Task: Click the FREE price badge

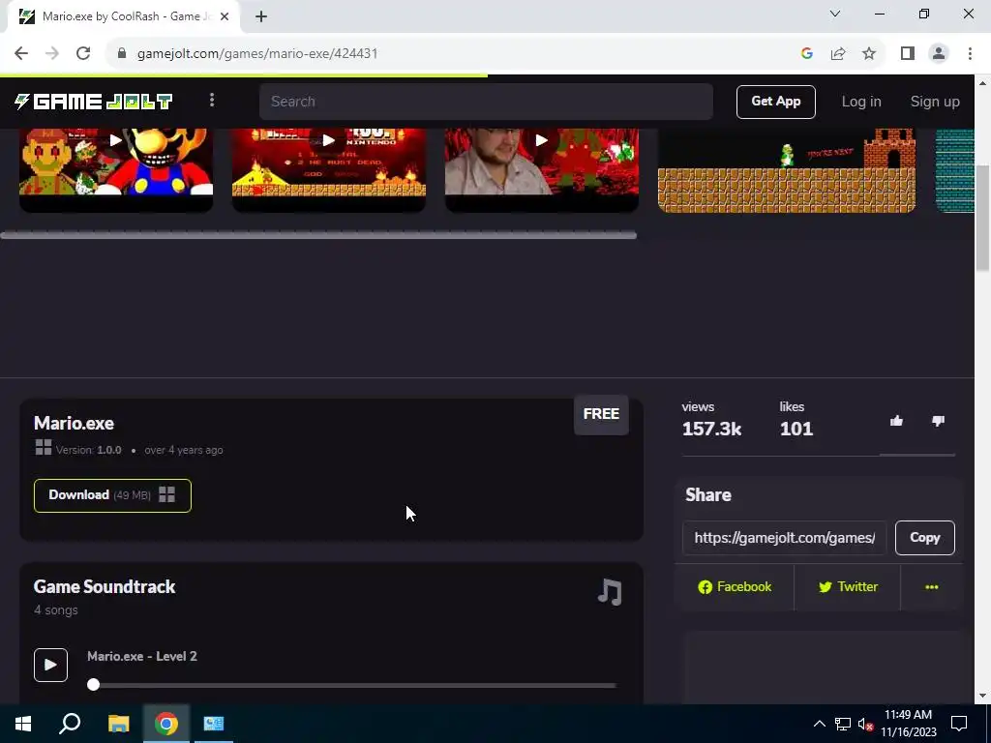Action: pyautogui.click(x=601, y=414)
